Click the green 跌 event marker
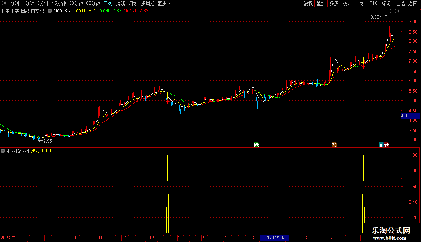This screenshot has height=242, width=421. tap(256, 144)
